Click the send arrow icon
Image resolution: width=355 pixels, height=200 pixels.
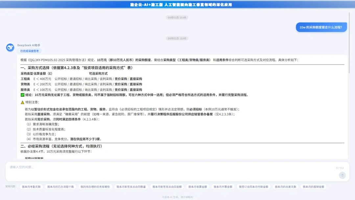342,175
